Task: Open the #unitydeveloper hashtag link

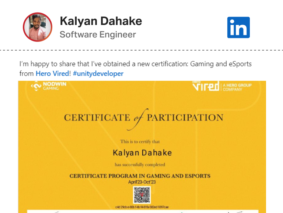Action: click(x=98, y=73)
